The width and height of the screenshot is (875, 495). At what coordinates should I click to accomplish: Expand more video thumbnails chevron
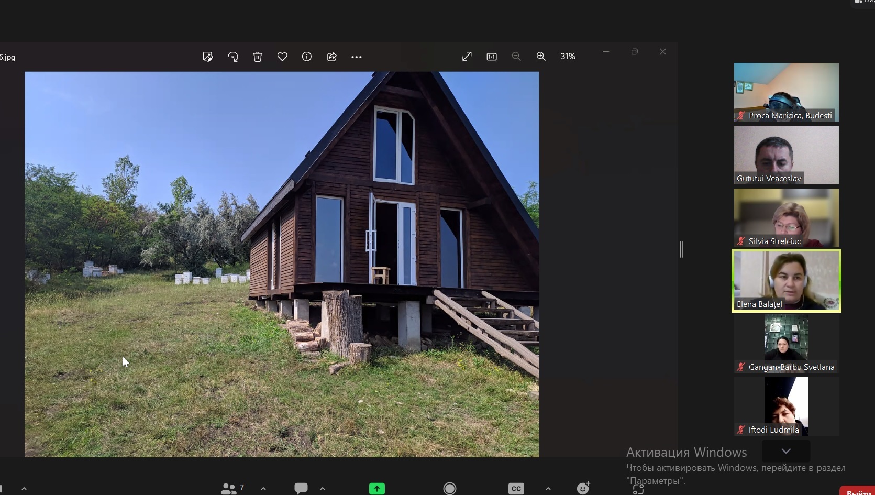point(785,451)
